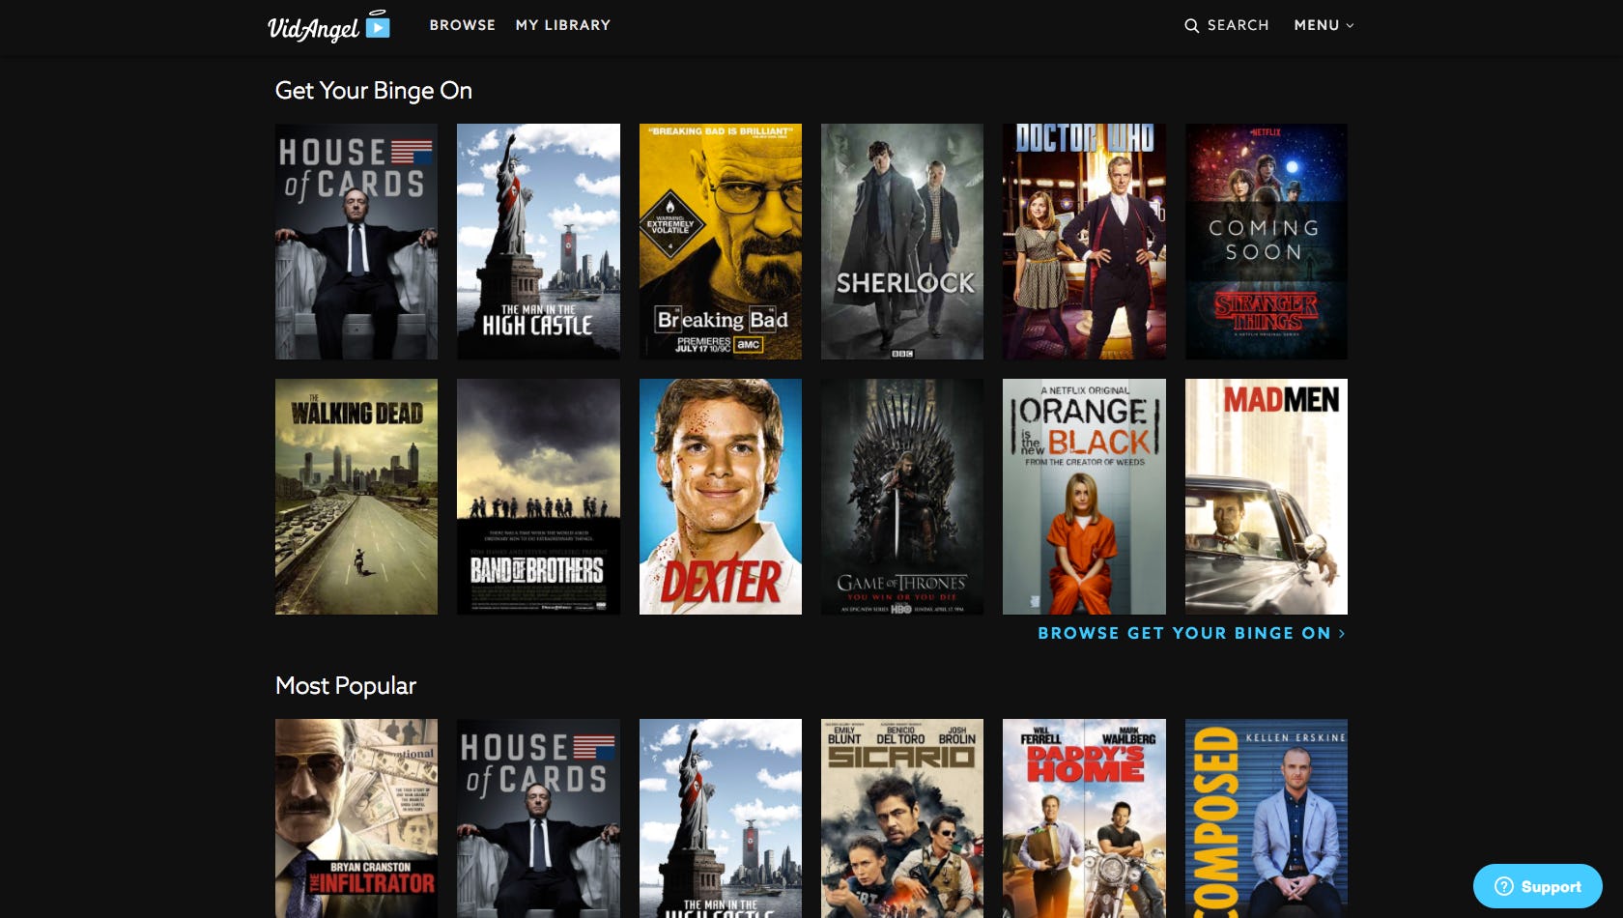The image size is (1623, 918).
Task: Click the Browse Get Your Binge On link
Action: 1182,633
